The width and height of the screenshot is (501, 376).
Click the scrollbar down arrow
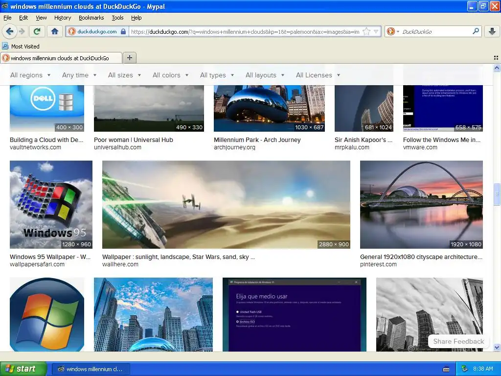(x=497, y=347)
